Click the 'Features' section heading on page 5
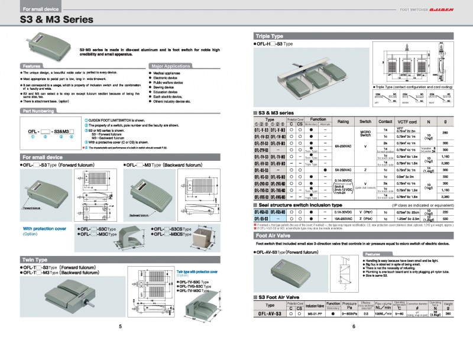This screenshot has width=473, height=337. [32, 66]
